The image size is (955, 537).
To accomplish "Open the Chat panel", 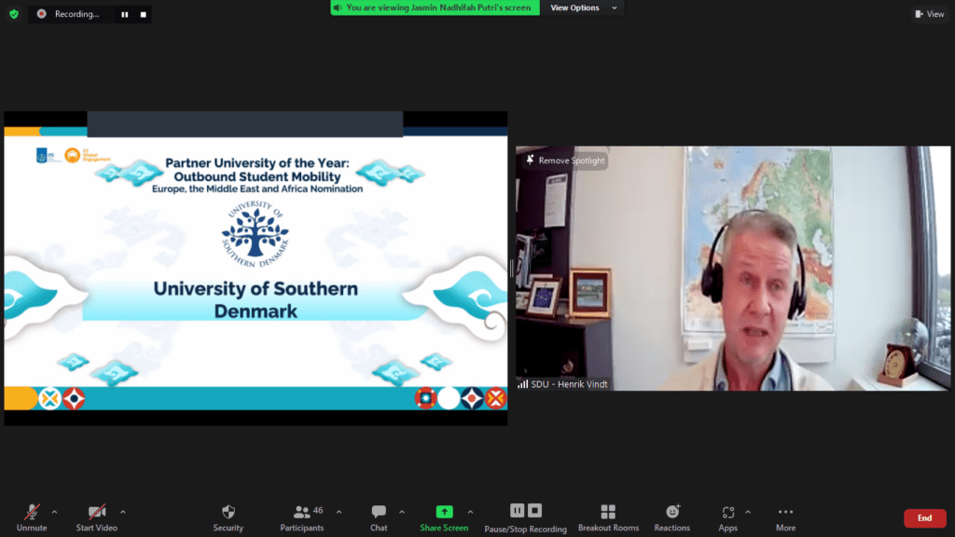I will click(379, 512).
